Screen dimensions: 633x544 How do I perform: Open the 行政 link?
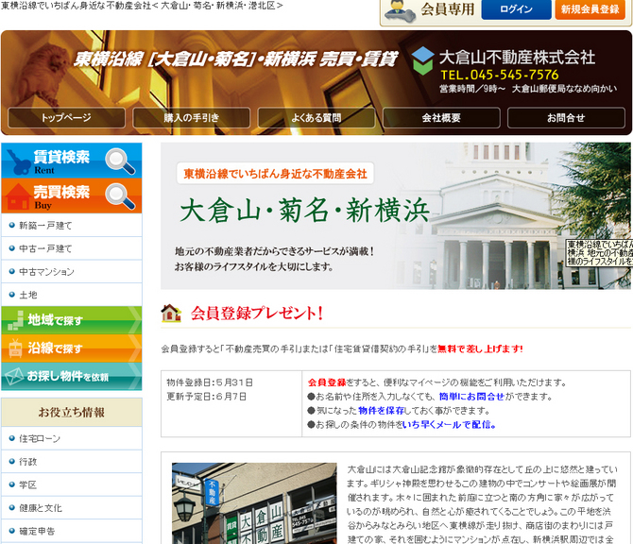[27, 461]
